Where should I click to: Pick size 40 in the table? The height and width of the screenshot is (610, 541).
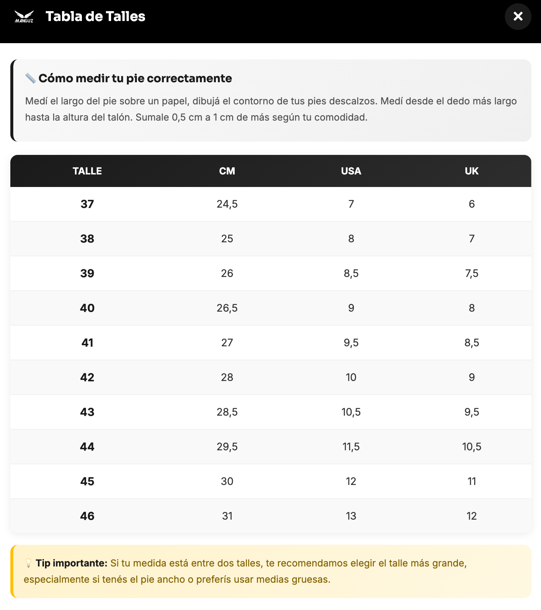(x=87, y=308)
